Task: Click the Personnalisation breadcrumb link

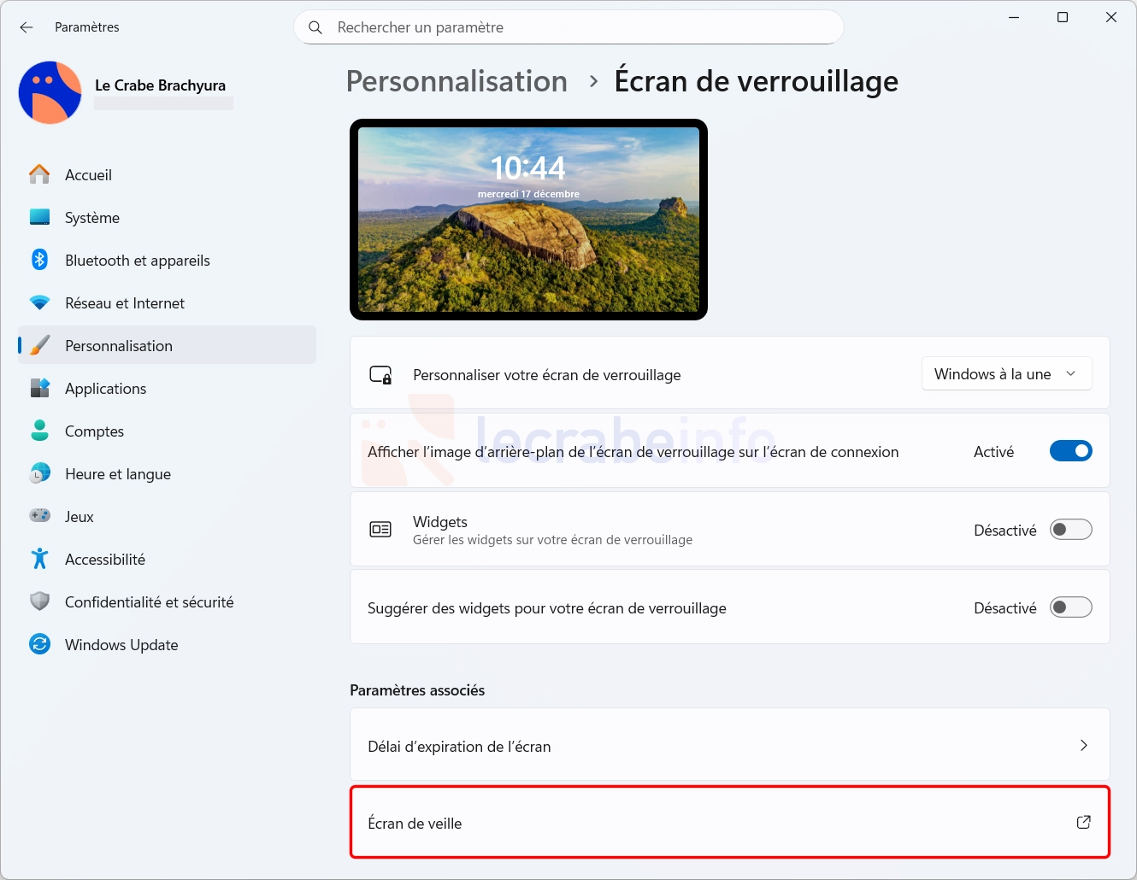Action: (x=457, y=81)
